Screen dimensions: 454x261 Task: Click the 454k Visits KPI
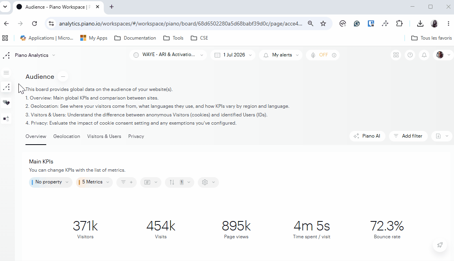coord(161,230)
